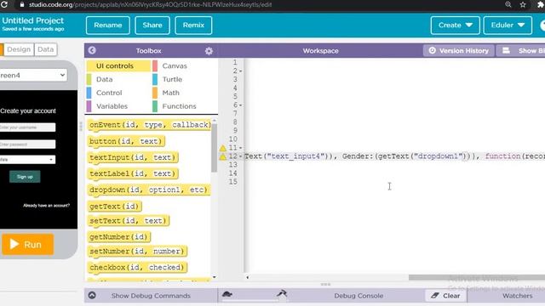Viewport: 545px width, 306px height.
Task: Click toolbox scrollbar down arrow
Action: point(214,277)
